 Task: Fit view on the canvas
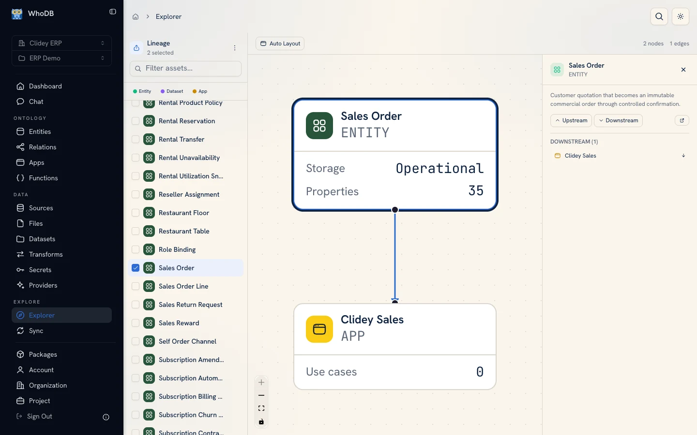pos(261,408)
